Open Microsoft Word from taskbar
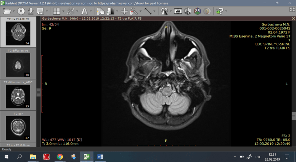296x162 pixels. point(100,157)
